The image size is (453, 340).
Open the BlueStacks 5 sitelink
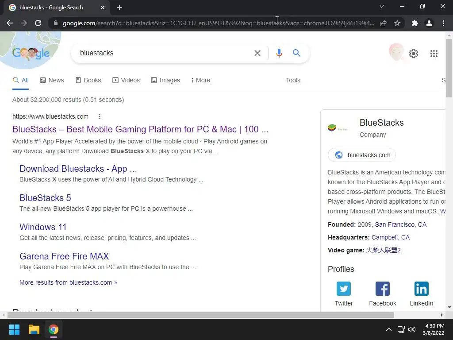click(x=45, y=198)
